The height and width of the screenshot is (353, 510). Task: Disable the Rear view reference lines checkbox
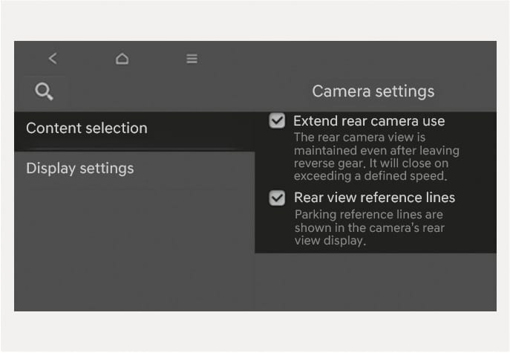(277, 198)
